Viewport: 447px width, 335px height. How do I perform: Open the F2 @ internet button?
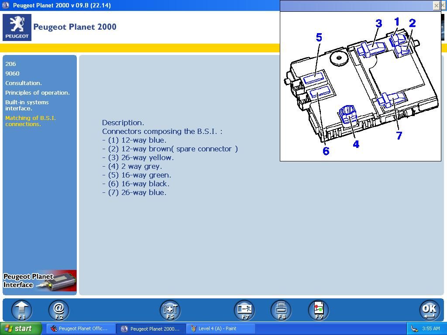pos(59,310)
